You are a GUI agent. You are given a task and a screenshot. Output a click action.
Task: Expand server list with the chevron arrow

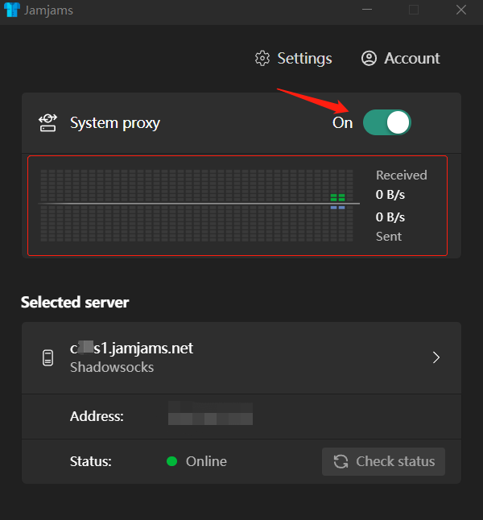[x=436, y=357]
